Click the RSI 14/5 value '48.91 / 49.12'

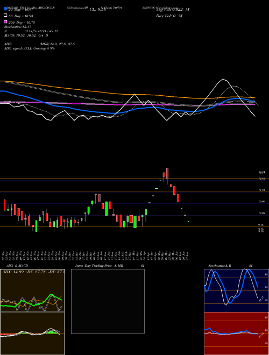coord(47,31)
